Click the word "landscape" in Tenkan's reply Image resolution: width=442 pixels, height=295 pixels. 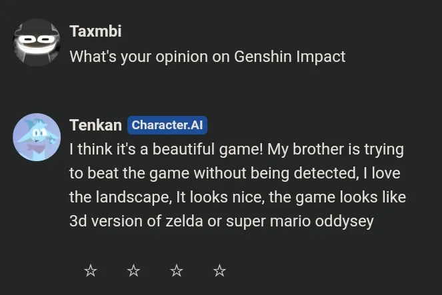132,197
